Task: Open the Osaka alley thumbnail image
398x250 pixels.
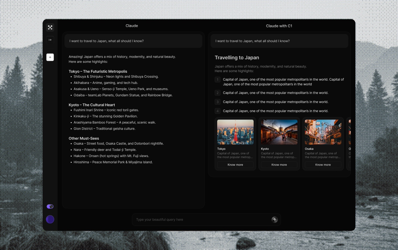Action: pyautogui.click(x=323, y=132)
